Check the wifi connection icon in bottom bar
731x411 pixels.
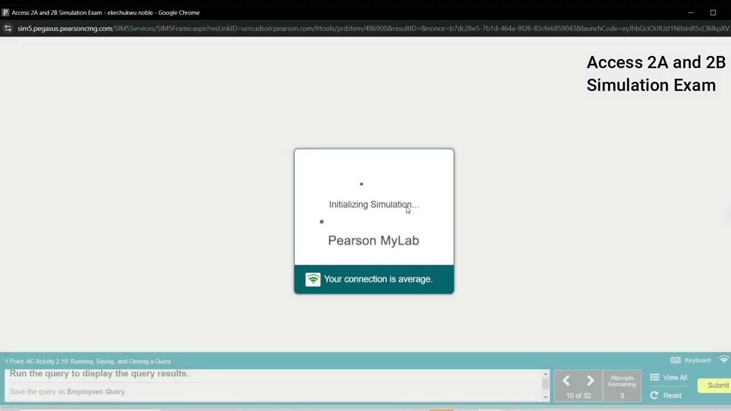pos(724,360)
